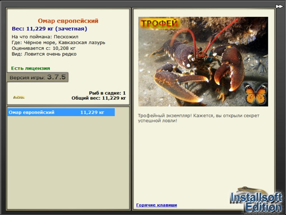Image resolution: width=286 pixels, height=215 pixels.
Task: Click "Общий вес: 11,229 кг" total
Action: (x=99, y=98)
